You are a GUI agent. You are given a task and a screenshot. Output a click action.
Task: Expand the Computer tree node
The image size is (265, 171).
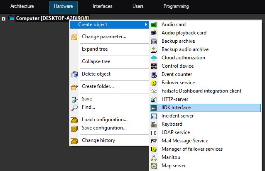click(3, 19)
